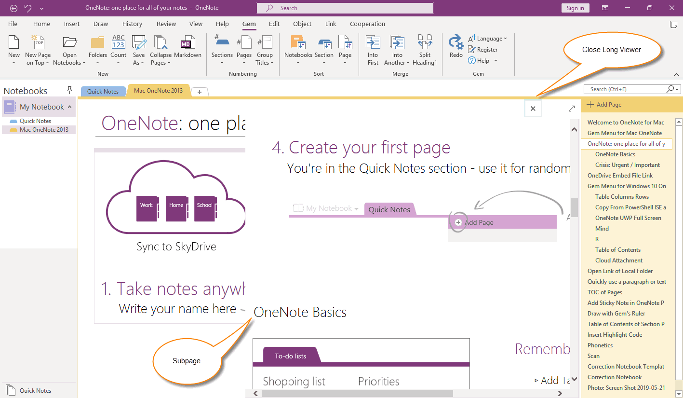Select Mac OneNote 2013 section tab
This screenshot has height=398, width=683.
click(x=159, y=91)
